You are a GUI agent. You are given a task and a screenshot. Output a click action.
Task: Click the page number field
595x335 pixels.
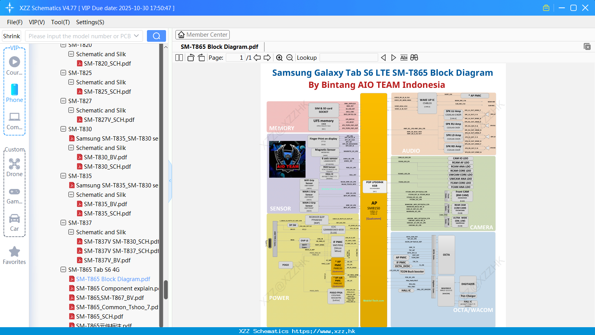pos(235,57)
